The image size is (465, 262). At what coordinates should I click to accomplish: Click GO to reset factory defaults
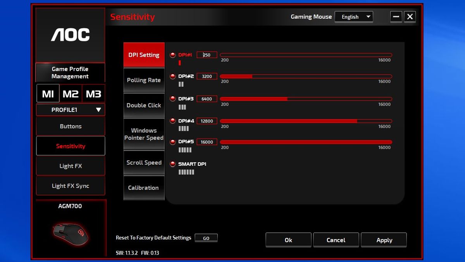pos(206,238)
